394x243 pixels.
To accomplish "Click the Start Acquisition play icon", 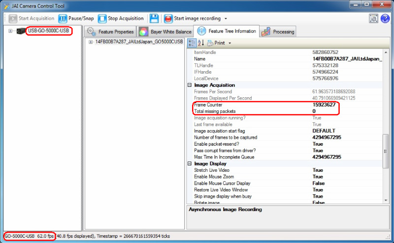I will pos(13,19).
